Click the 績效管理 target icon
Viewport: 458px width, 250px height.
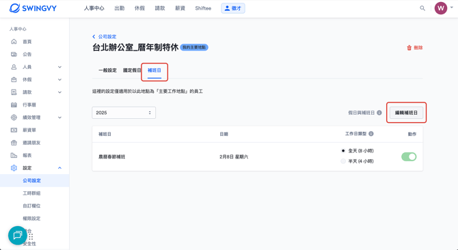pyautogui.click(x=14, y=117)
